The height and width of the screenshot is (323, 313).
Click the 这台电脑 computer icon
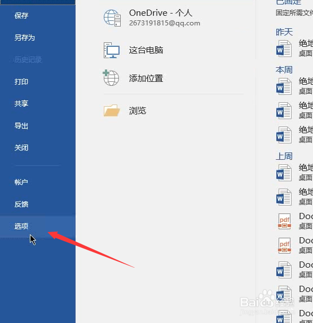coord(112,50)
